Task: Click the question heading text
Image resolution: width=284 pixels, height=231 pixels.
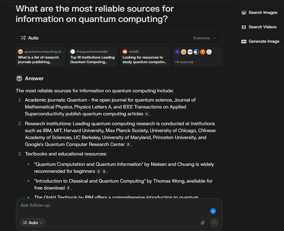Action: pos(95,14)
